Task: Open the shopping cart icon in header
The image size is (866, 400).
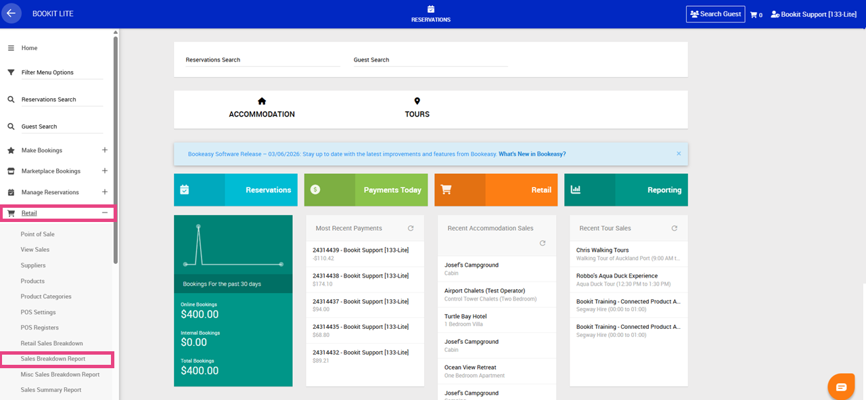Action: (753, 14)
